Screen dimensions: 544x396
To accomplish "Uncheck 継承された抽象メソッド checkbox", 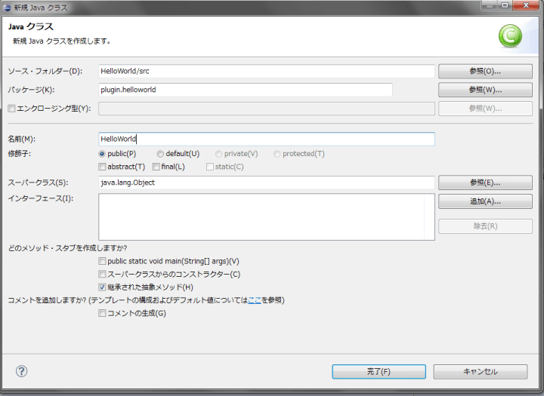I will coord(102,287).
